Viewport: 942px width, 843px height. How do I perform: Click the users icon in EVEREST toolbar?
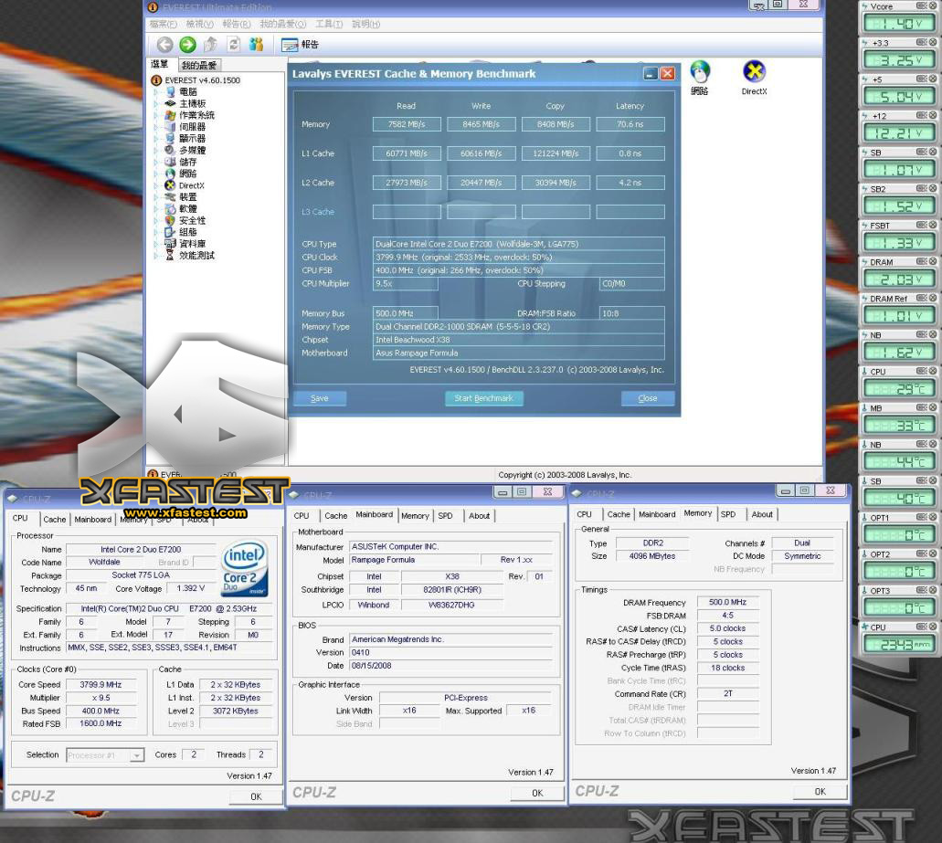pos(257,45)
